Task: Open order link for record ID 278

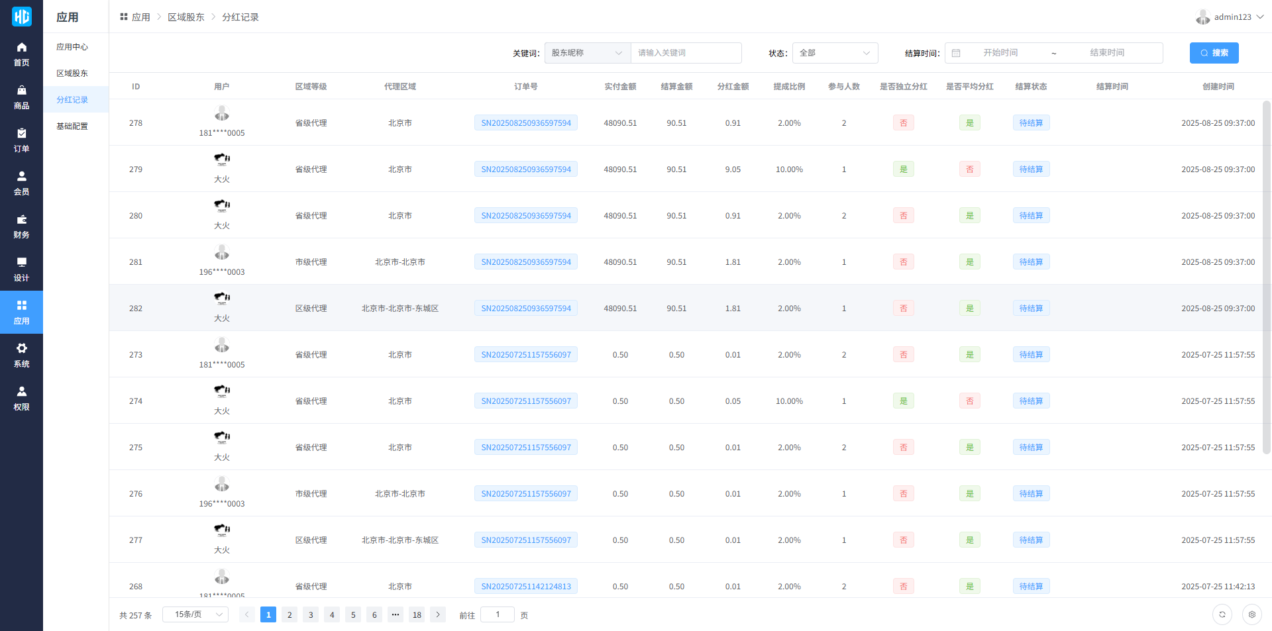Action: pyautogui.click(x=525, y=123)
